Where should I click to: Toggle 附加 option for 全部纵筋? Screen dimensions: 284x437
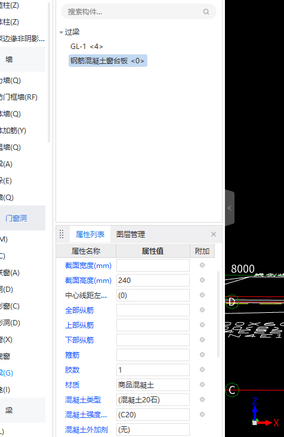202,310
